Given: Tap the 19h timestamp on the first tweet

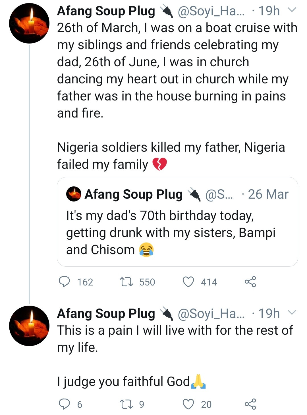Looking at the screenshot, I should (269, 11).
